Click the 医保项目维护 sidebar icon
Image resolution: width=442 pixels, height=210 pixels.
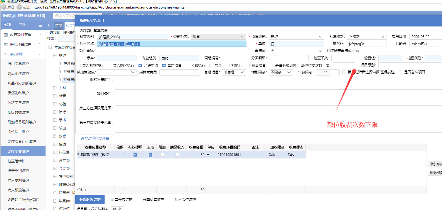(x=6, y=44)
